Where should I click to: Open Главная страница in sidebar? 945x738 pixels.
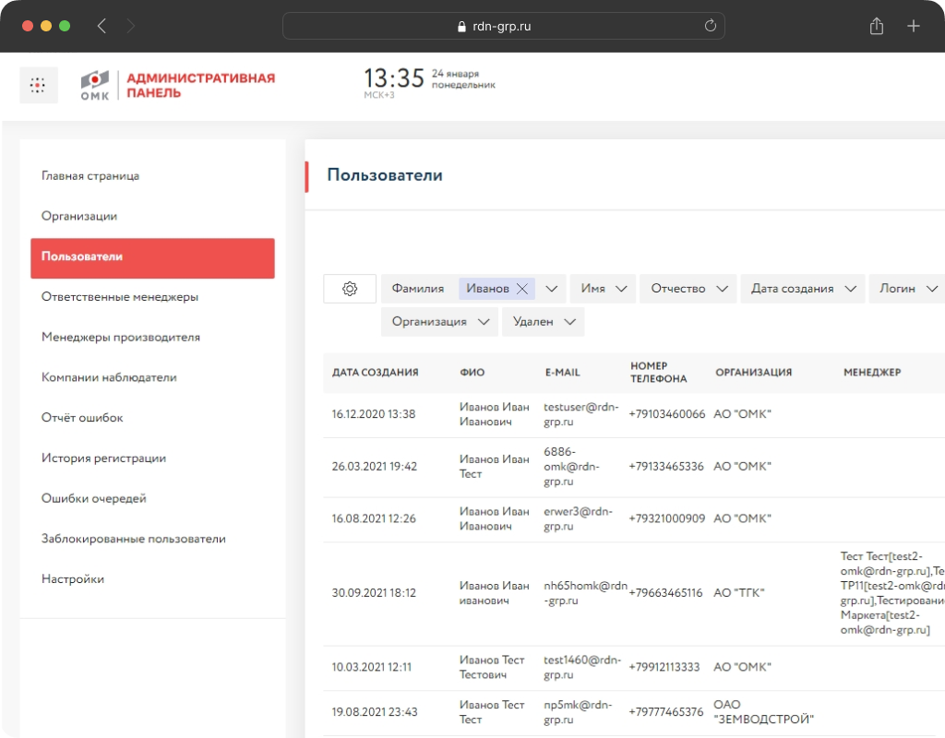coord(90,176)
